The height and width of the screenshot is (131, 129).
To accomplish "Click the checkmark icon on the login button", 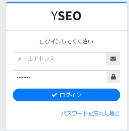I will pyautogui.click(x=54, y=95).
